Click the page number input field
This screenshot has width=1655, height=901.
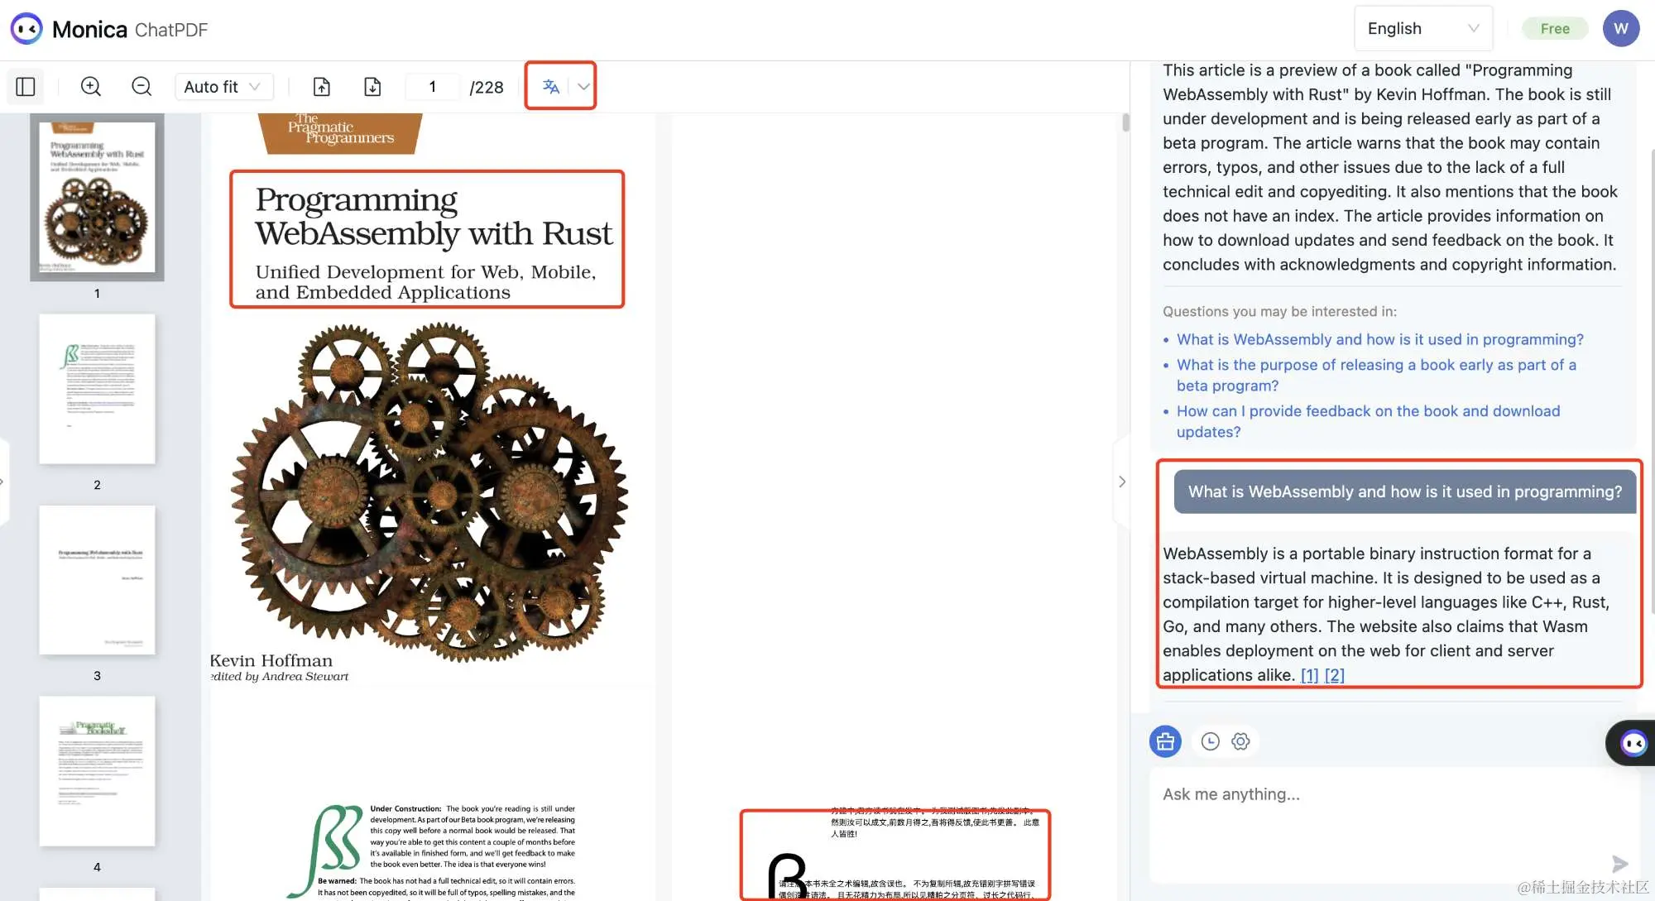(x=432, y=87)
